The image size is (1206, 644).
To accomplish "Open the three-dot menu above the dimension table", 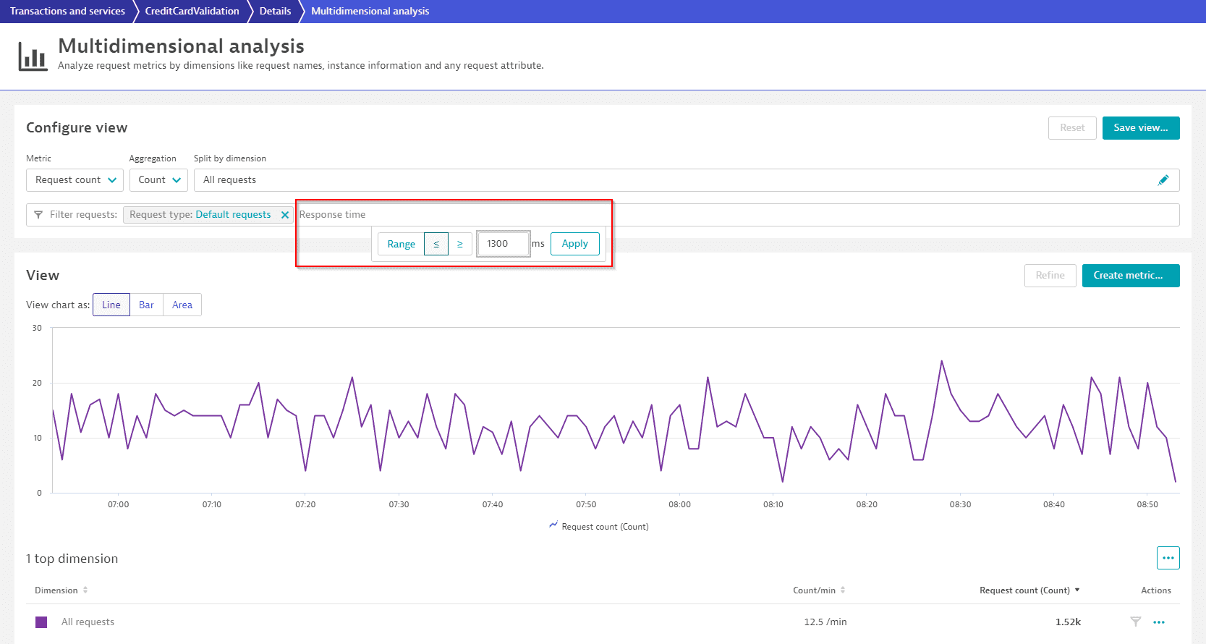I will pos(1168,558).
